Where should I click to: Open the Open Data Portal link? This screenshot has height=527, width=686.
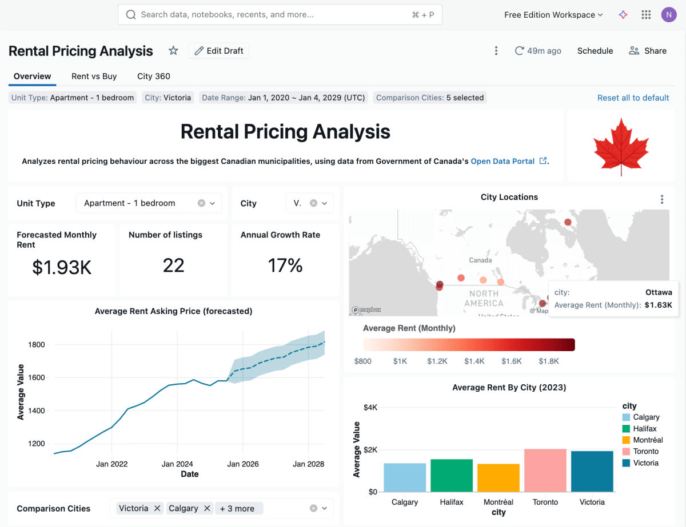pos(504,161)
